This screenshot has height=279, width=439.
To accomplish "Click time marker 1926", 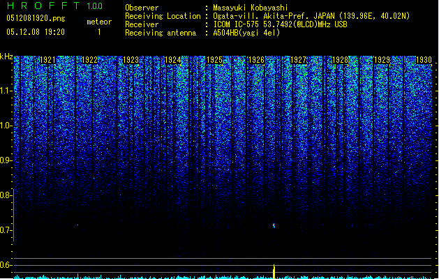I will [x=256, y=60].
